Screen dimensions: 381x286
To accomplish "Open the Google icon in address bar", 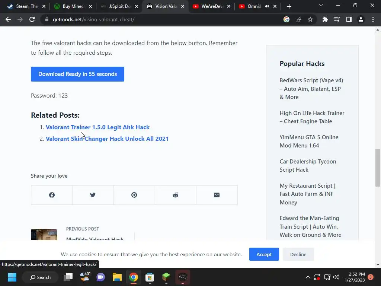I will tap(286, 19).
